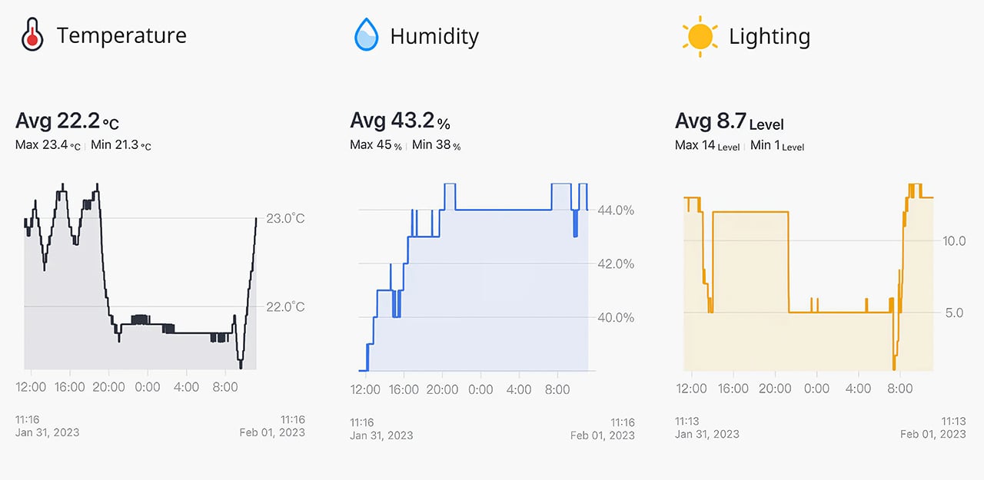Click the yellow sun Lighting icon

(700, 36)
